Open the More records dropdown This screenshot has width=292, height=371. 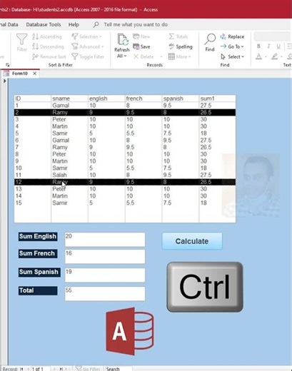tap(180, 56)
